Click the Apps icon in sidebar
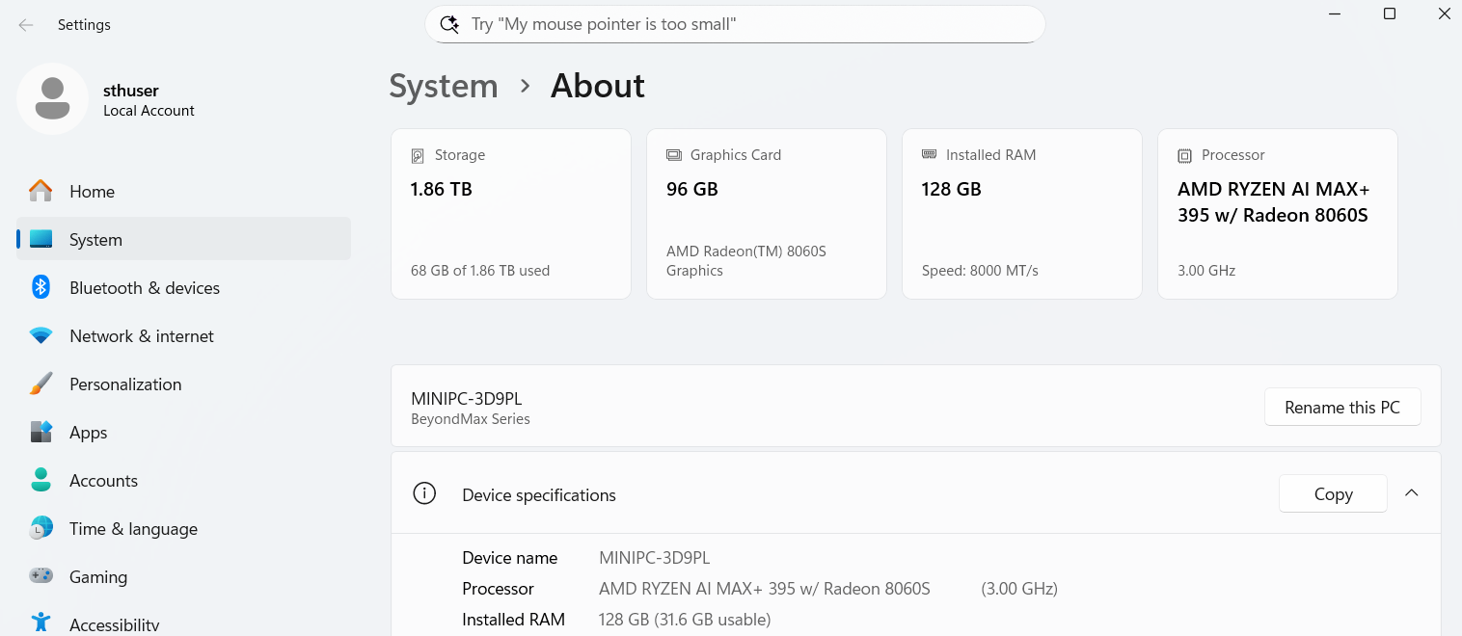Screen dimensions: 1462x636 [x=41, y=432]
